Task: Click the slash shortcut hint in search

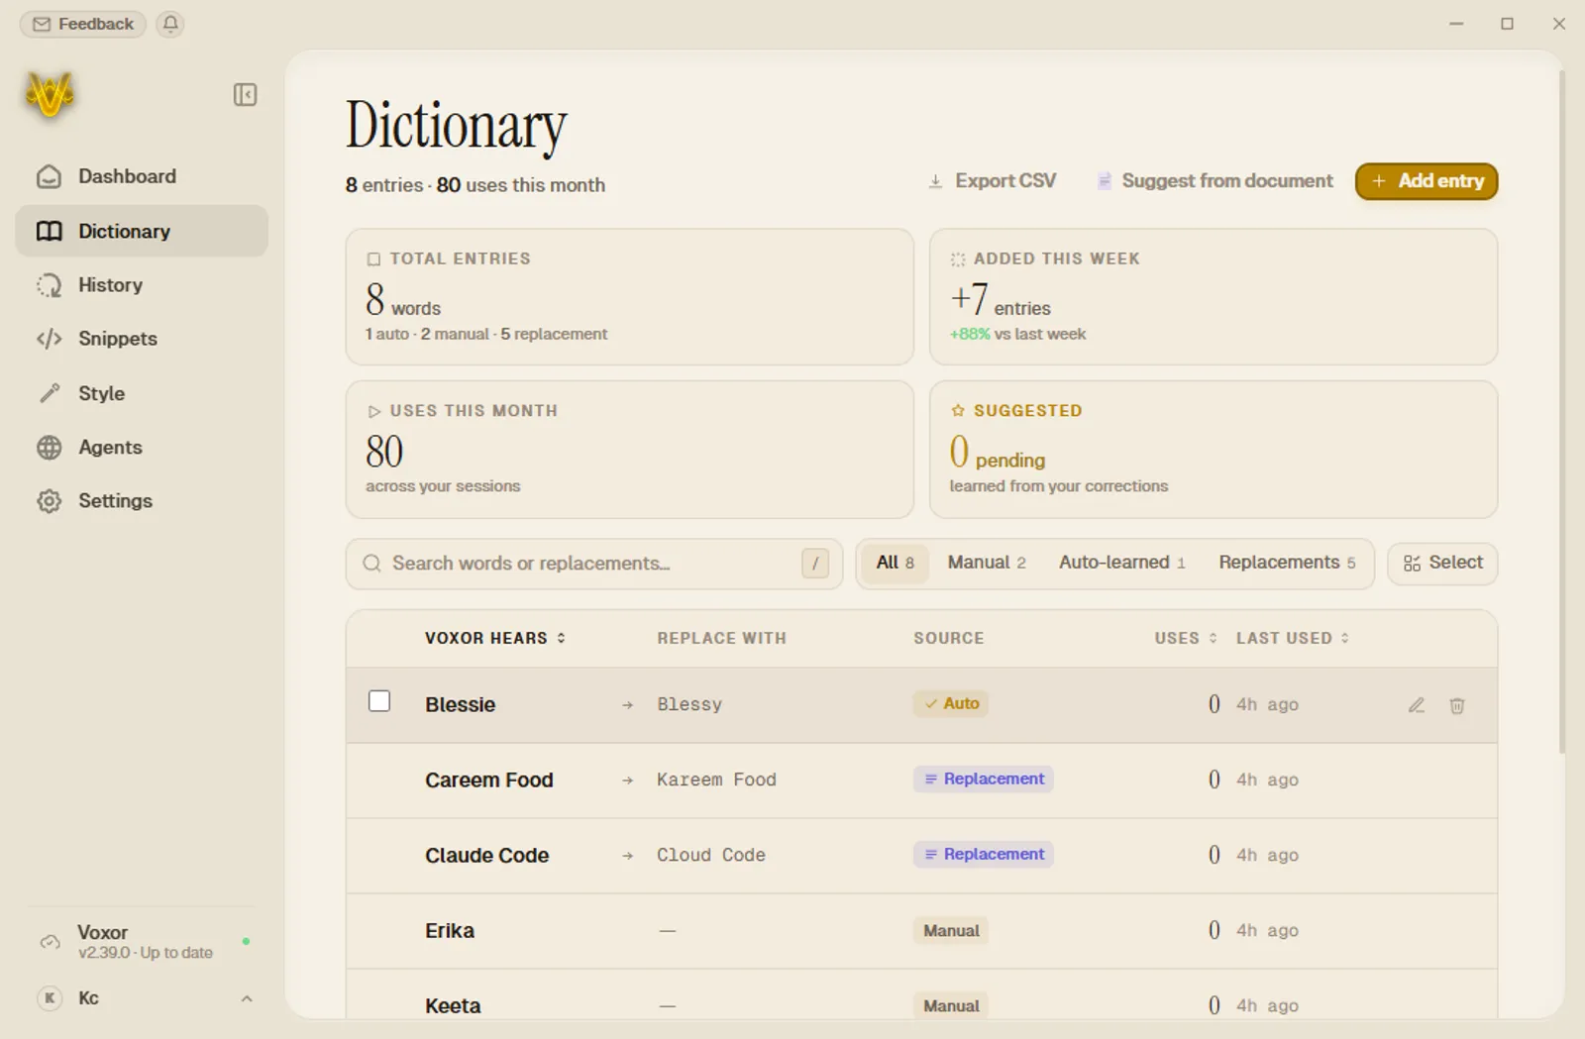Action: tap(815, 564)
